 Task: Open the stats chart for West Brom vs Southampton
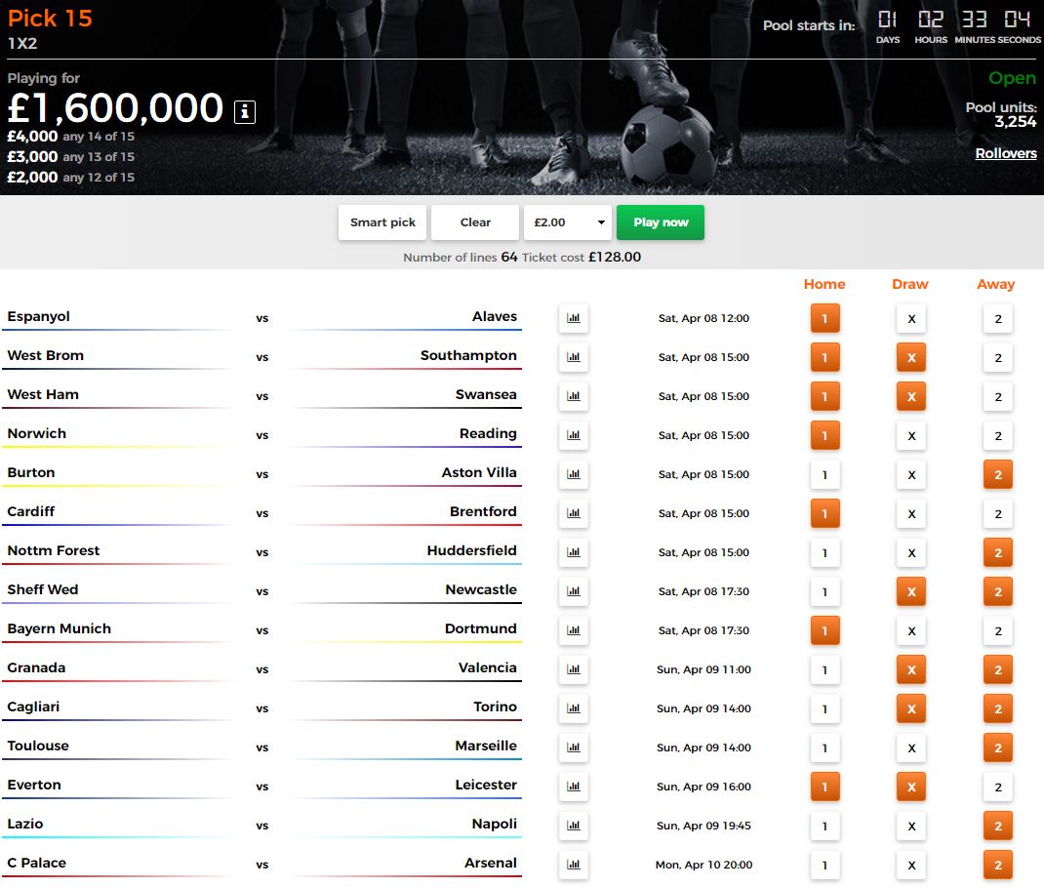[574, 357]
